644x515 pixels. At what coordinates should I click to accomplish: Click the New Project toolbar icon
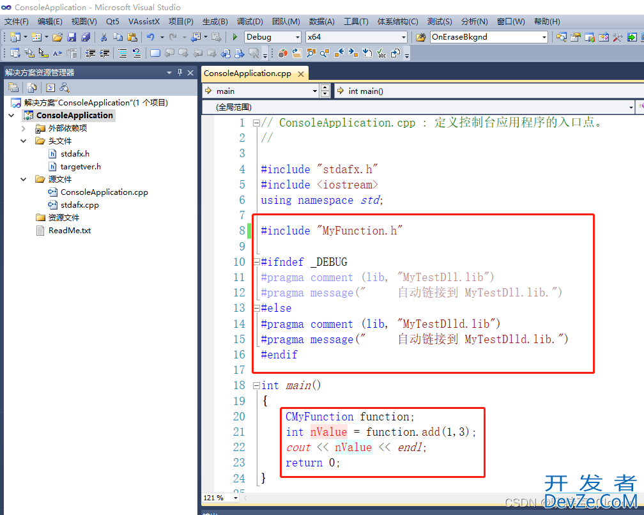(x=15, y=37)
